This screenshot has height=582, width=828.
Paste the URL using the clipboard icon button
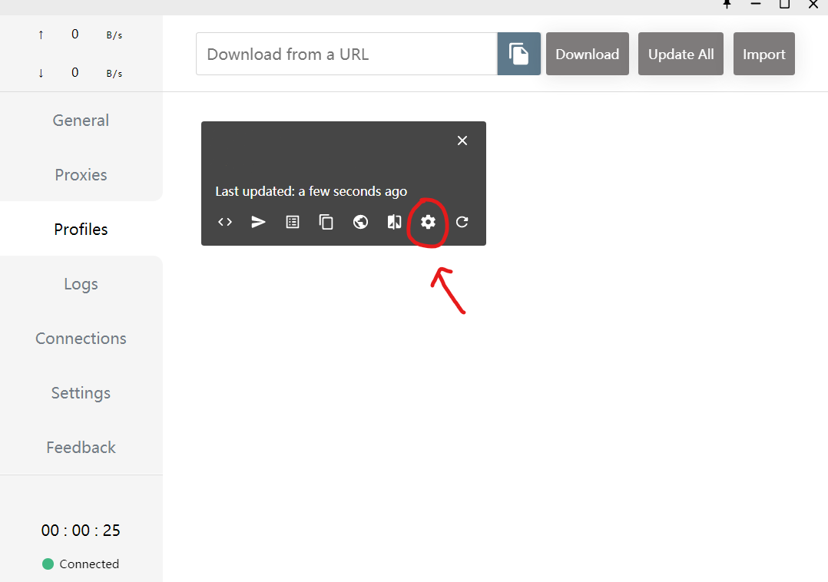tap(519, 54)
